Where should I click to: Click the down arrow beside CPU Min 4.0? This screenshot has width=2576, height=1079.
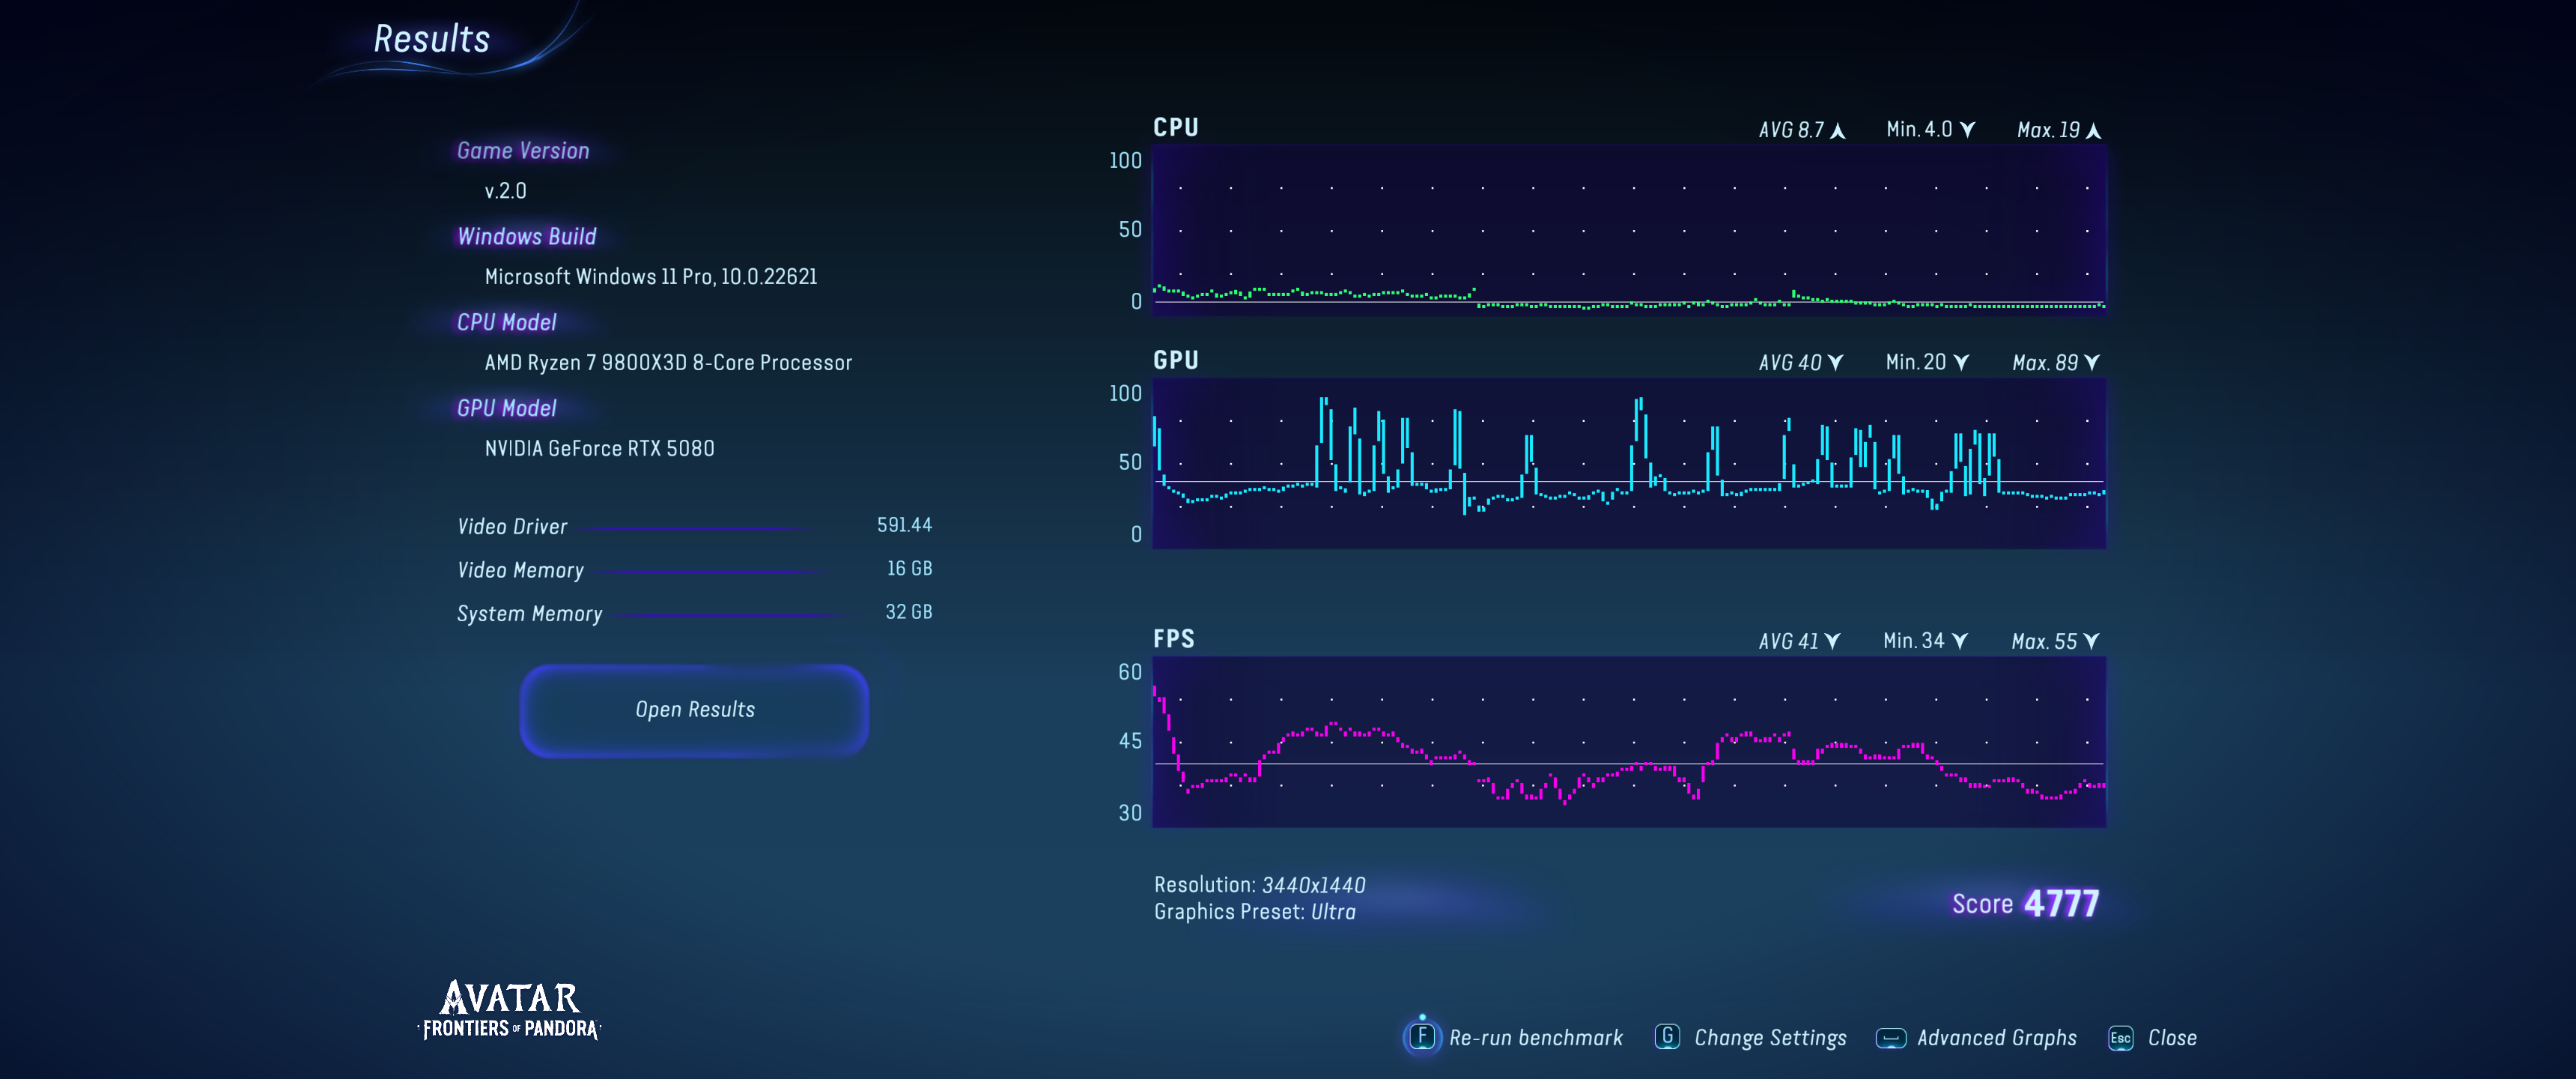tap(1967, 130)
